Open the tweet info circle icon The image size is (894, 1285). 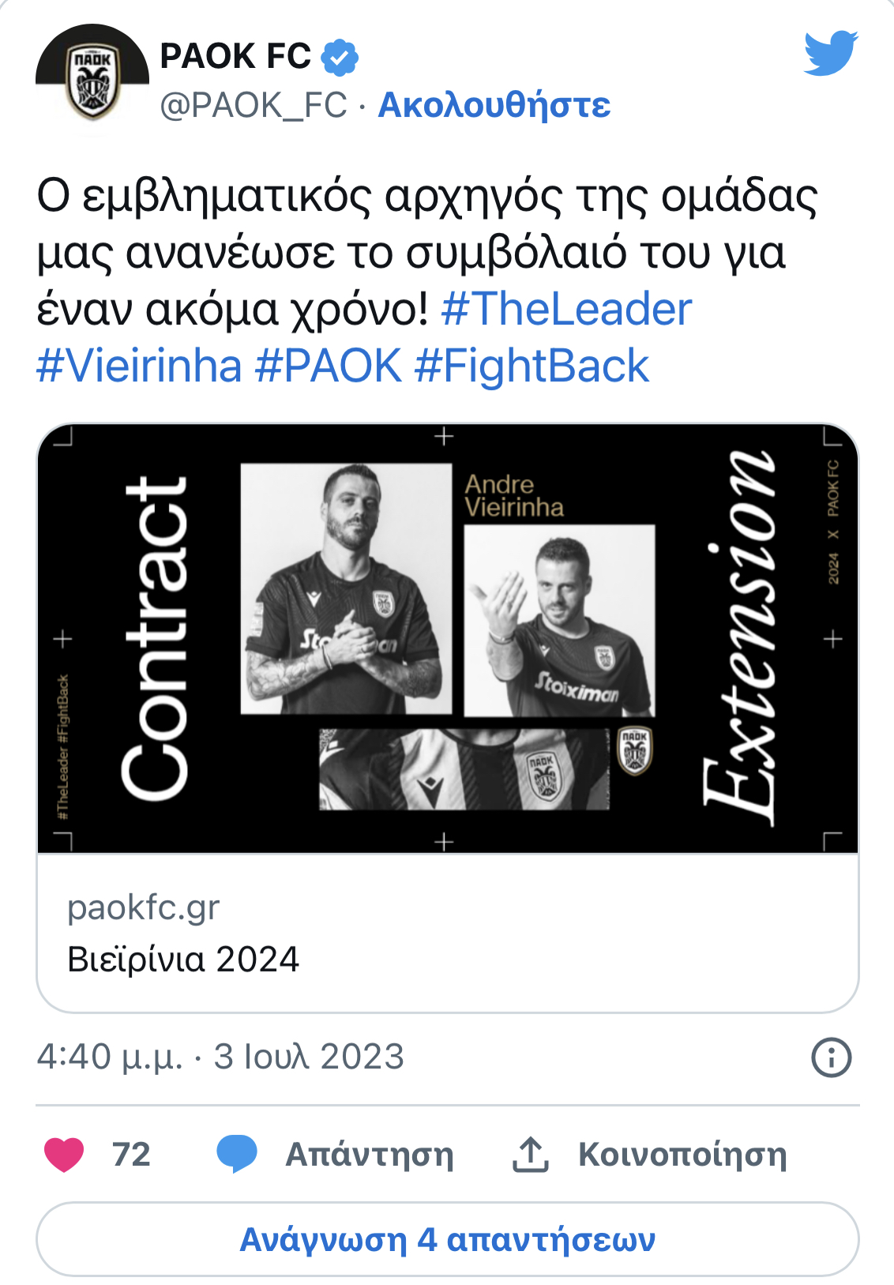(832, 1057)
